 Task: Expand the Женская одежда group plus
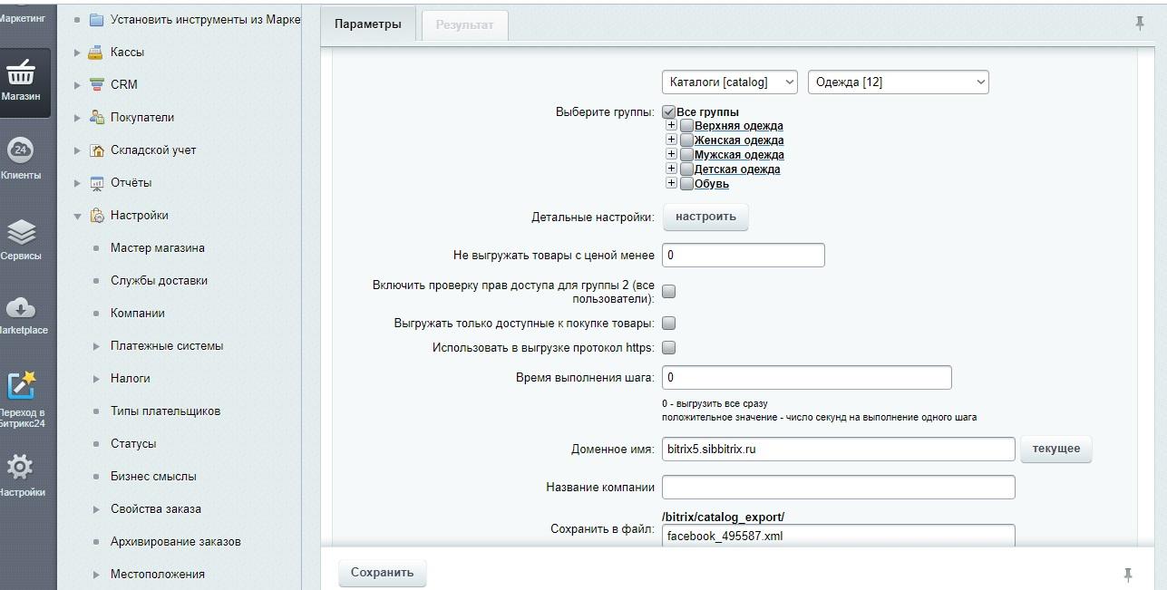coord(671,140)
